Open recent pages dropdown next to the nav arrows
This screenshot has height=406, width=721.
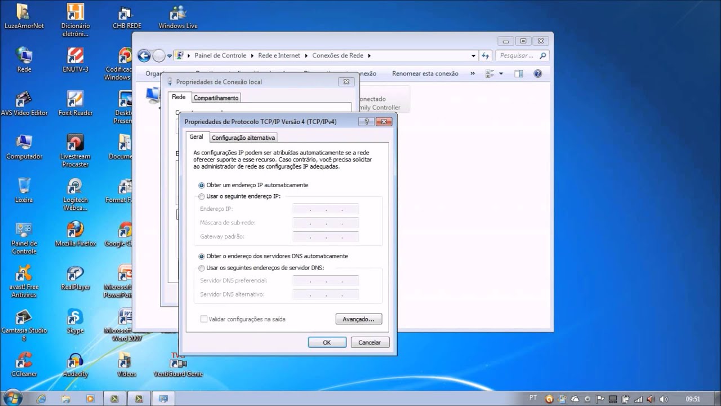point(170,56)
